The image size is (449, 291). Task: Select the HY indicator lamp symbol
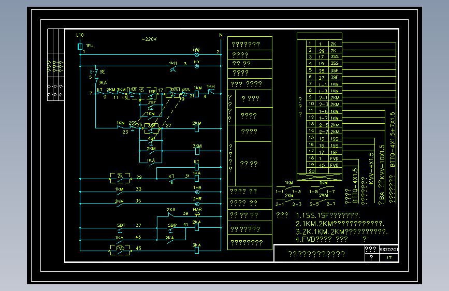[197, 66]
